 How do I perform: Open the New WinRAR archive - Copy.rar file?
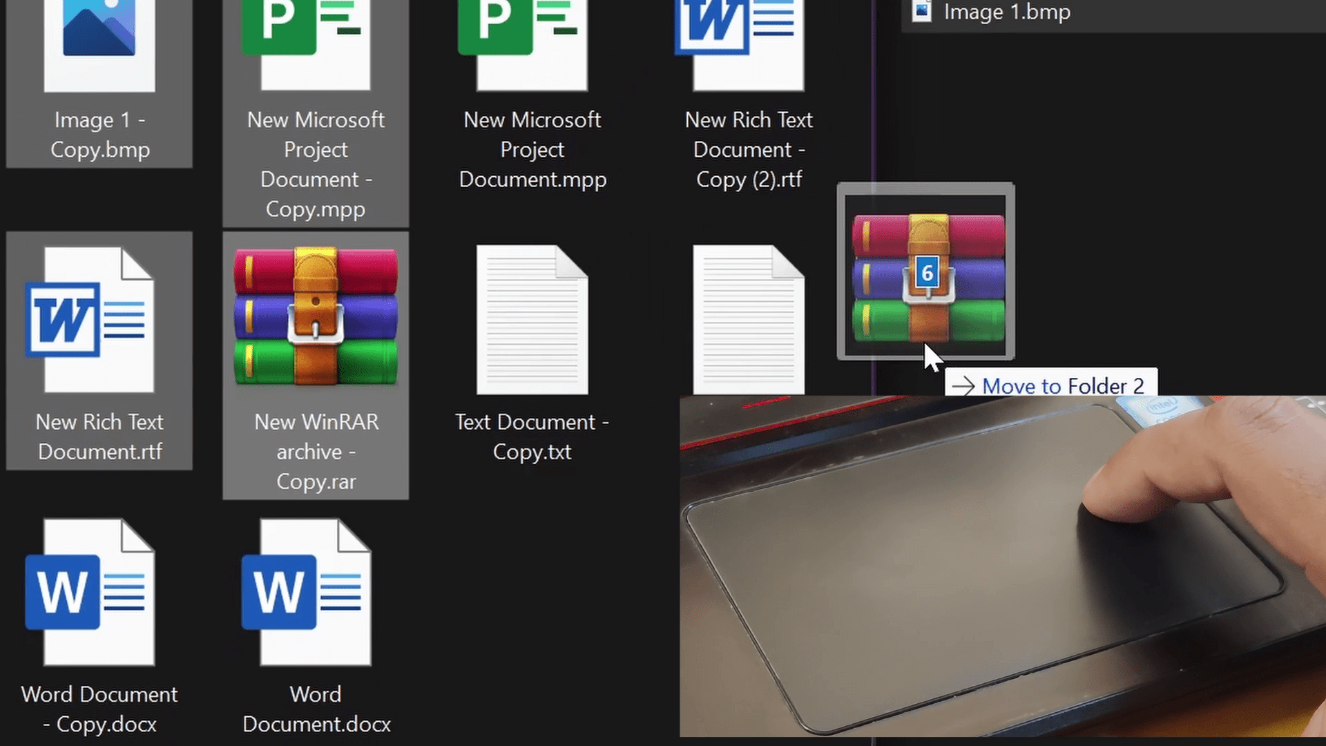point(315,314)
